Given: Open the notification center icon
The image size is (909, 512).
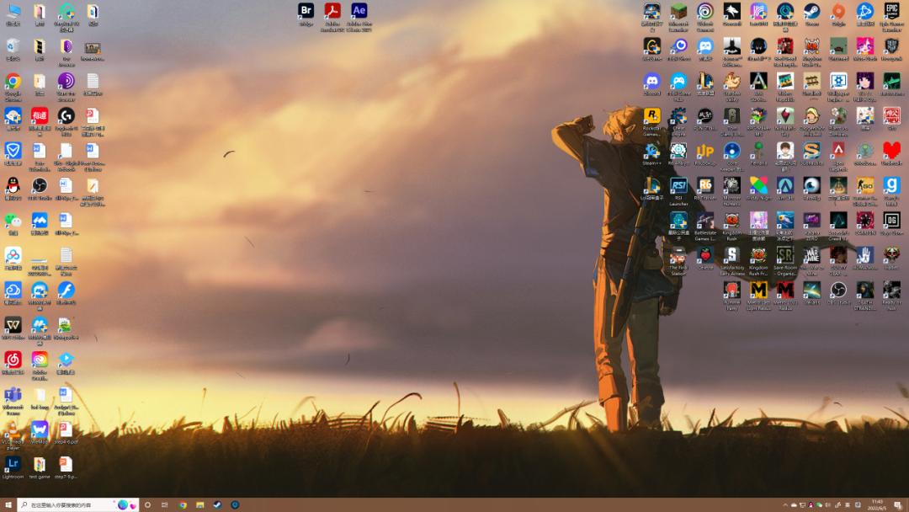Looking at the screenshot, I should coord(898,505).
